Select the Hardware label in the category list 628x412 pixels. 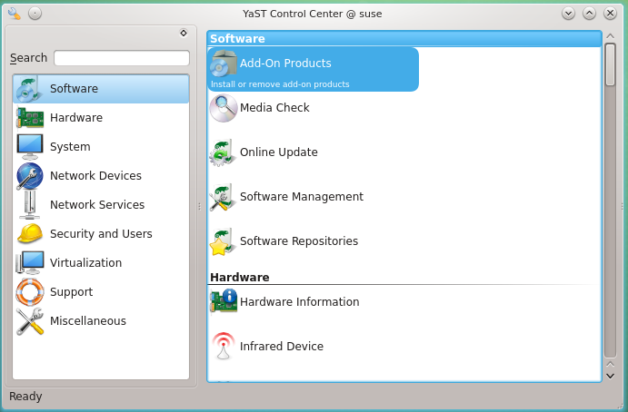(76, 118)
